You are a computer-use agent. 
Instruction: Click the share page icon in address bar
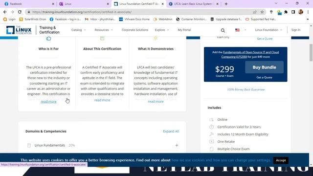pyautogui.click(x=255, y=12)
